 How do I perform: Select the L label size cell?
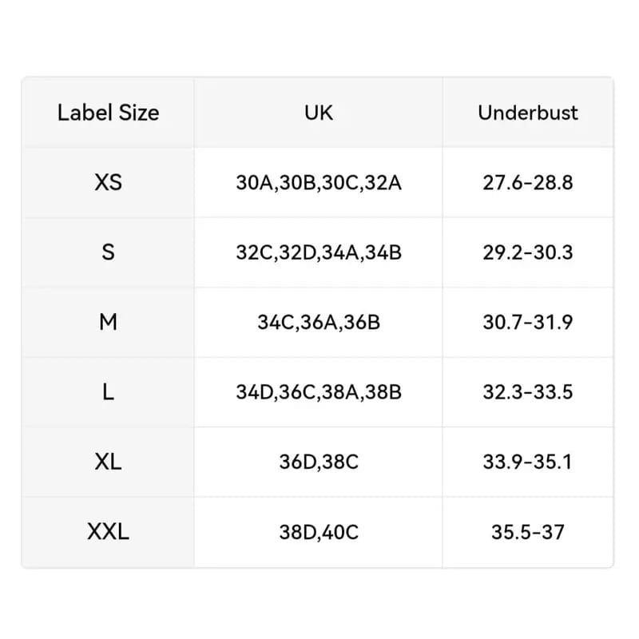point(108,392)
